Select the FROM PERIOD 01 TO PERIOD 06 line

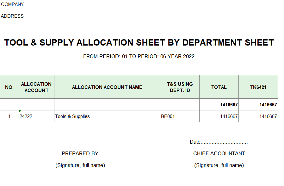(x=139, y=57)
